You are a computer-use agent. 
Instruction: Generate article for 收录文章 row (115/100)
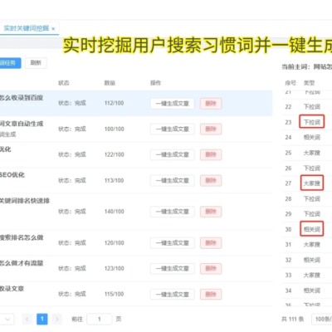[x=173, y=294]
